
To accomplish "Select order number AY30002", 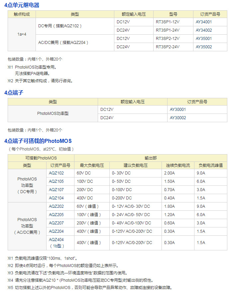I will 178,118.
